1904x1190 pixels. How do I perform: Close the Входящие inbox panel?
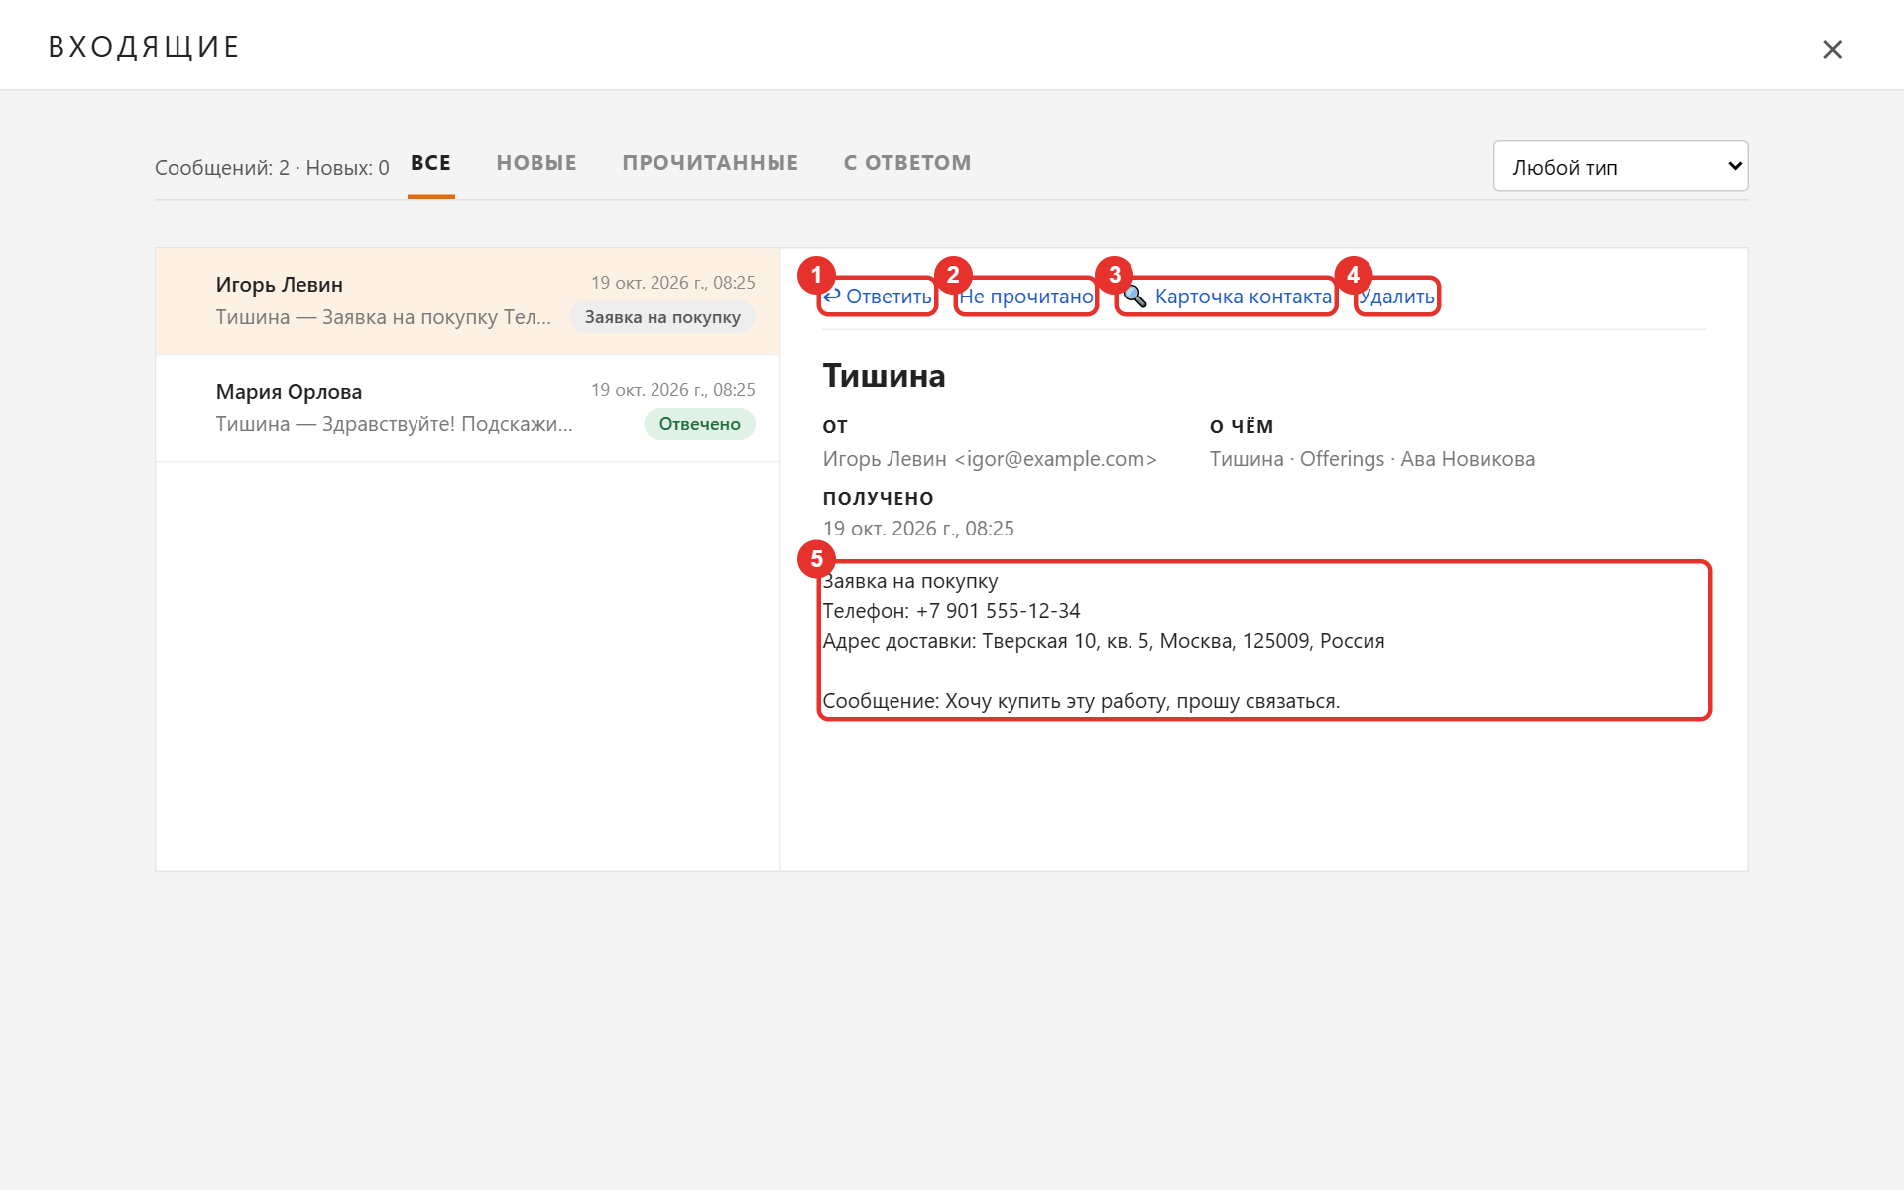tap(1832, 49)
